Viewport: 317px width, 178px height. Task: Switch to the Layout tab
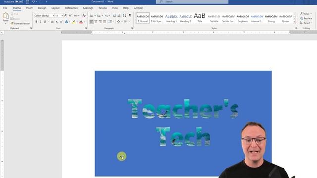click(55, 8)
